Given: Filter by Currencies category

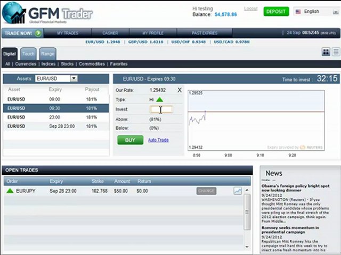Looking at the screenshot, I should coord(26,64).
